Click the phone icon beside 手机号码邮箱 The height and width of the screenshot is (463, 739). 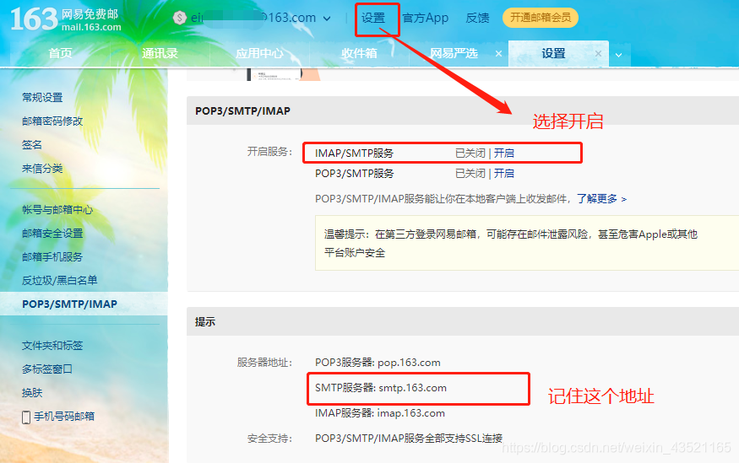tap(26, 417)
